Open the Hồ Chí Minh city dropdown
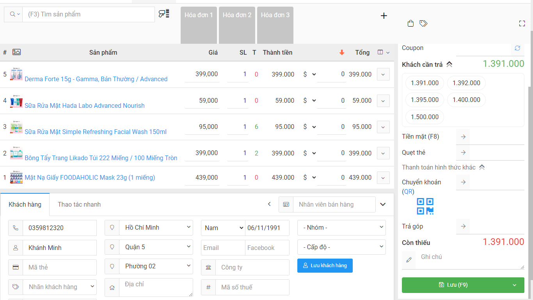Image resolution: width=533 pixels, height=300 pixels. coord(156,227)
